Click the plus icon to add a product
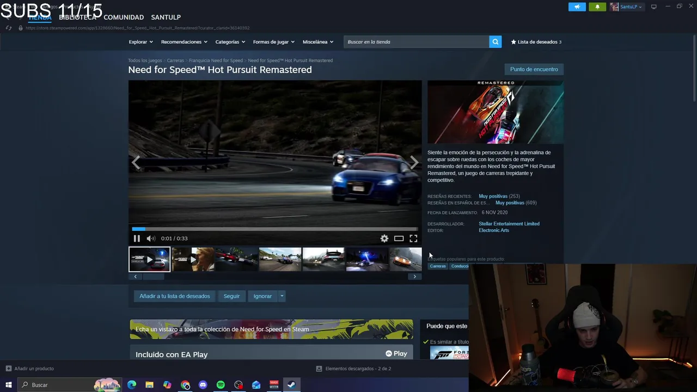Screen dimensions: 697x392 [8, 369]
